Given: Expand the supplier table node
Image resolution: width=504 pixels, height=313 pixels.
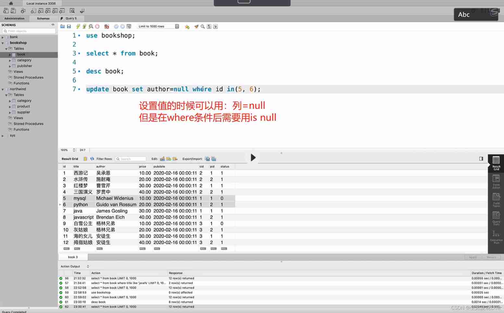Looking at the screenshot, I should click(x=10, y=113).
